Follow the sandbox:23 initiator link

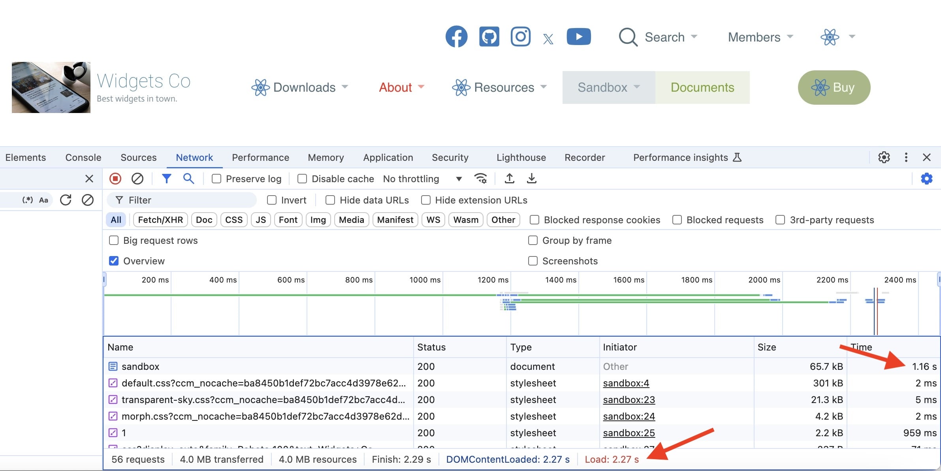click(629, 399)
